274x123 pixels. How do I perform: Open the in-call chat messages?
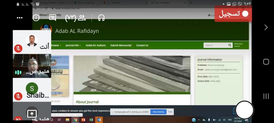point(52,18)
